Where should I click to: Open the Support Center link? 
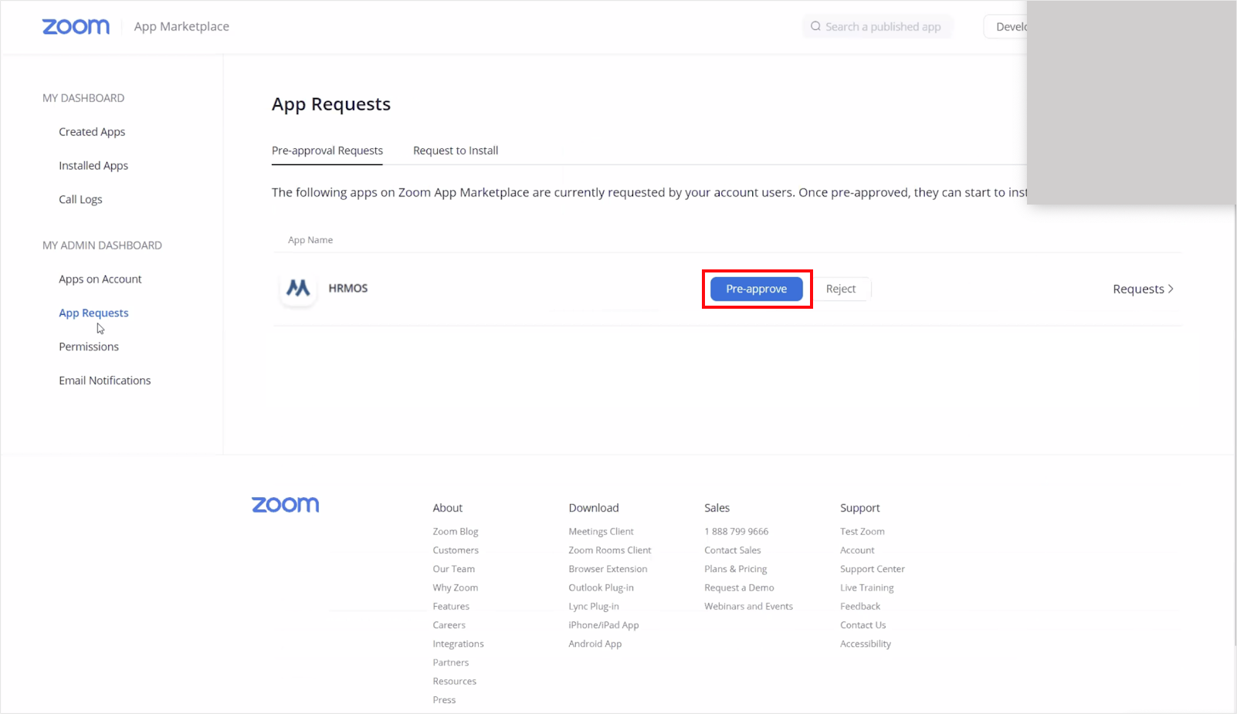pyautogui.click(x=873, y=569)
